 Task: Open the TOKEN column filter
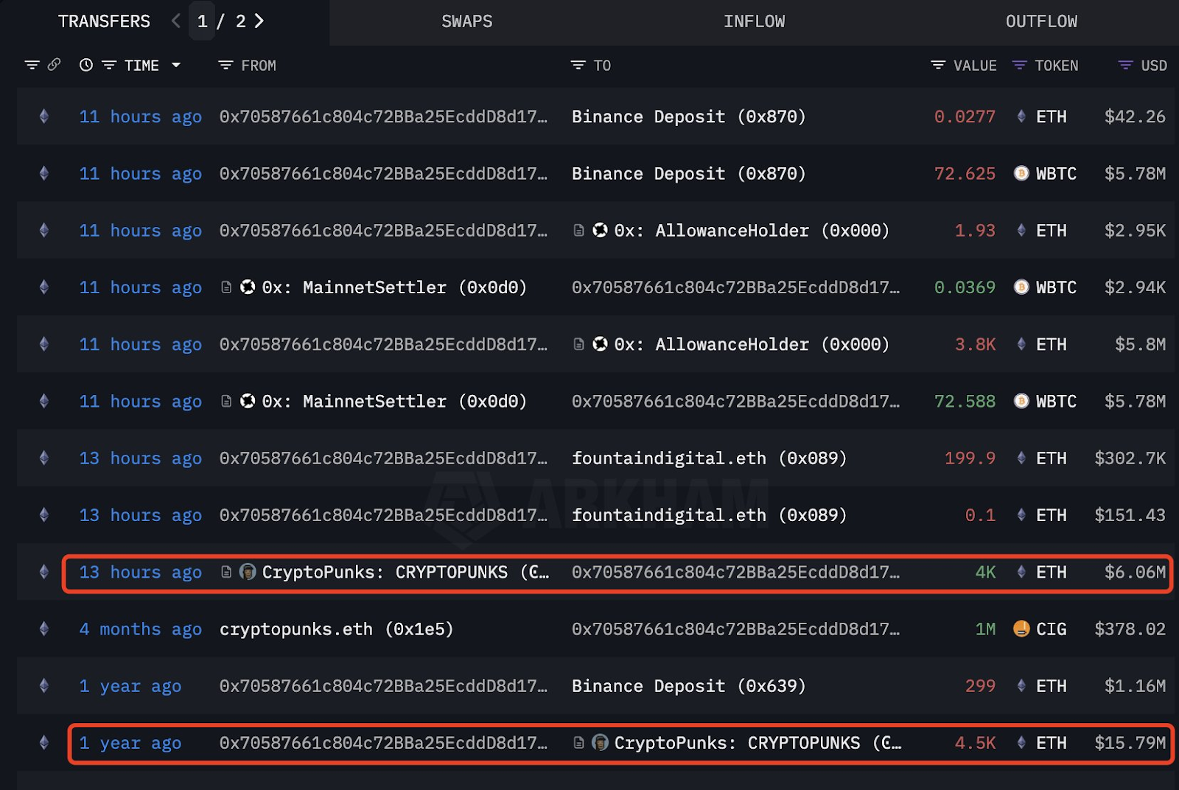tap(1019, 66)
